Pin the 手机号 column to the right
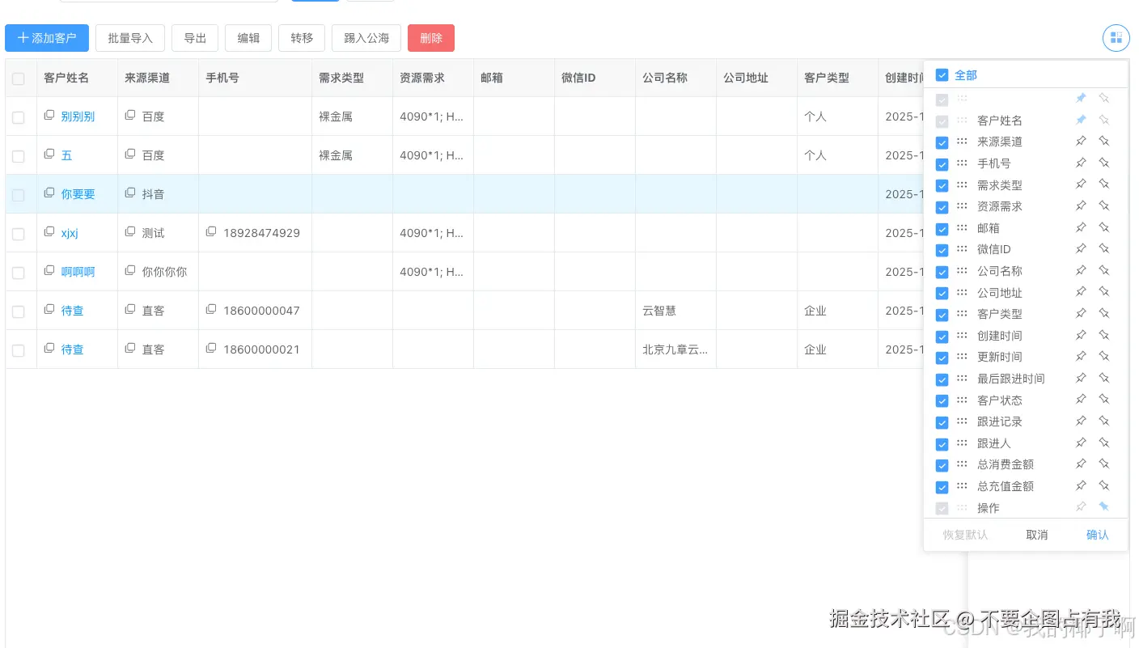This screenshot has width=1139, height=648. [1104, 163]
